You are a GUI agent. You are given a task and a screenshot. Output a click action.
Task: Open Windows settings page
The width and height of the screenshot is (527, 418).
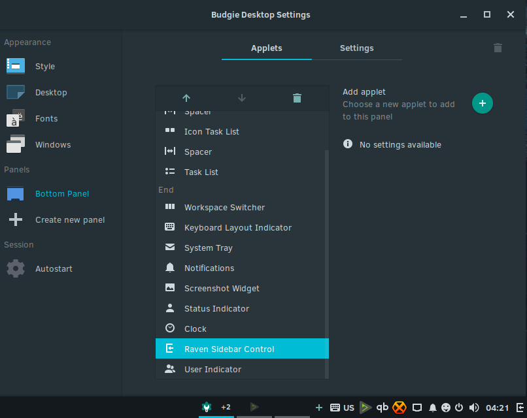click(x=61, y=145)
